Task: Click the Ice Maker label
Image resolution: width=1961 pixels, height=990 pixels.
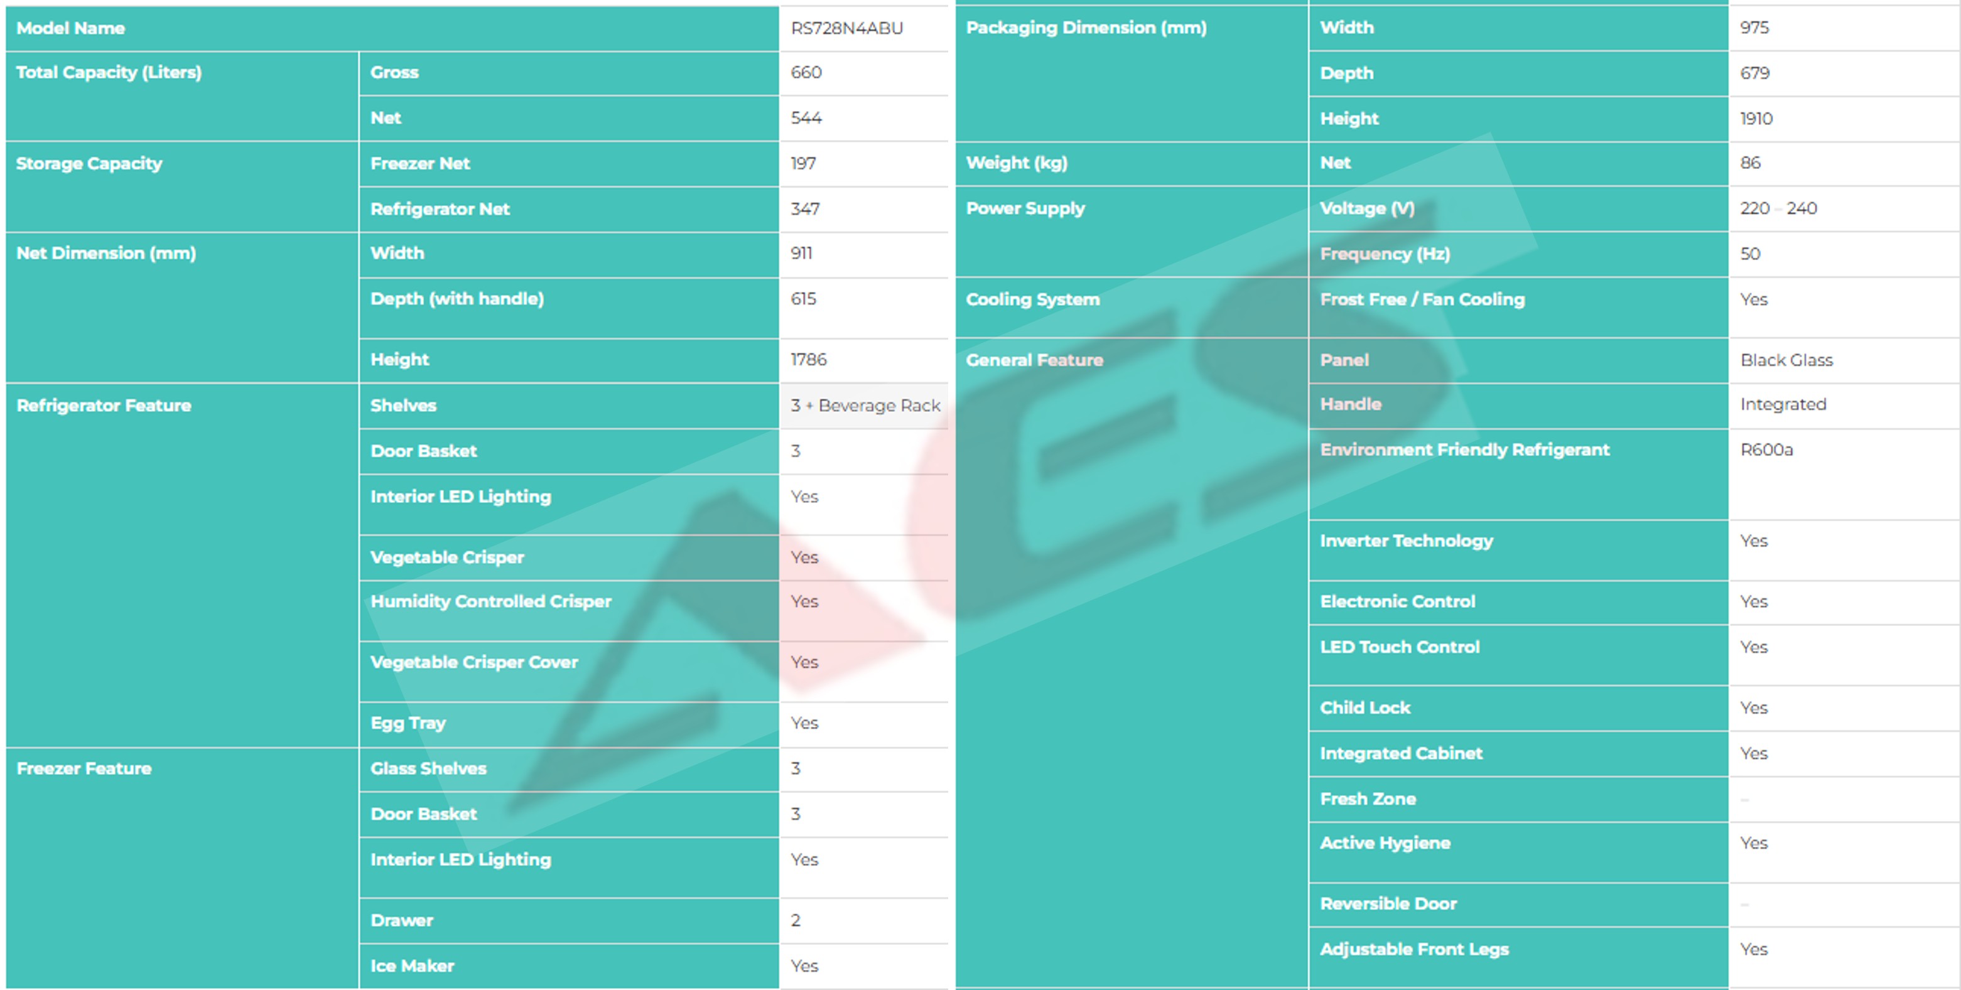Action: (x=412, y=966)
